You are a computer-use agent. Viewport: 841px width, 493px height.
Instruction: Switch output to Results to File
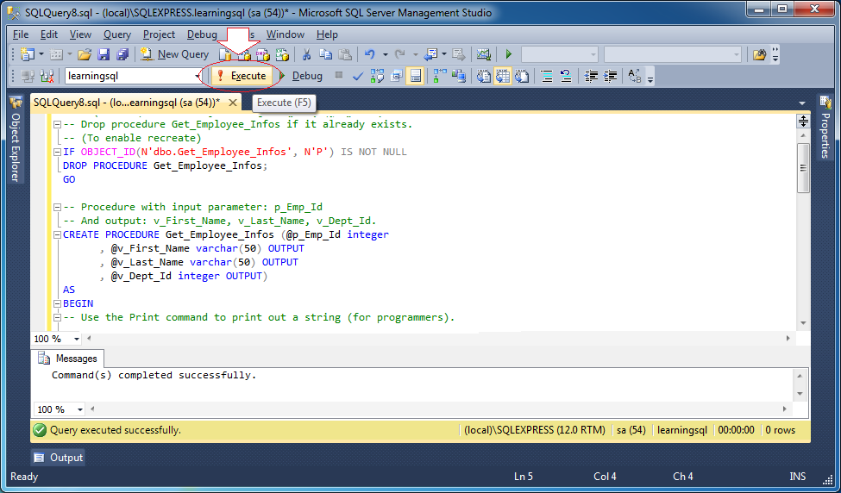[x=522, y=76]
